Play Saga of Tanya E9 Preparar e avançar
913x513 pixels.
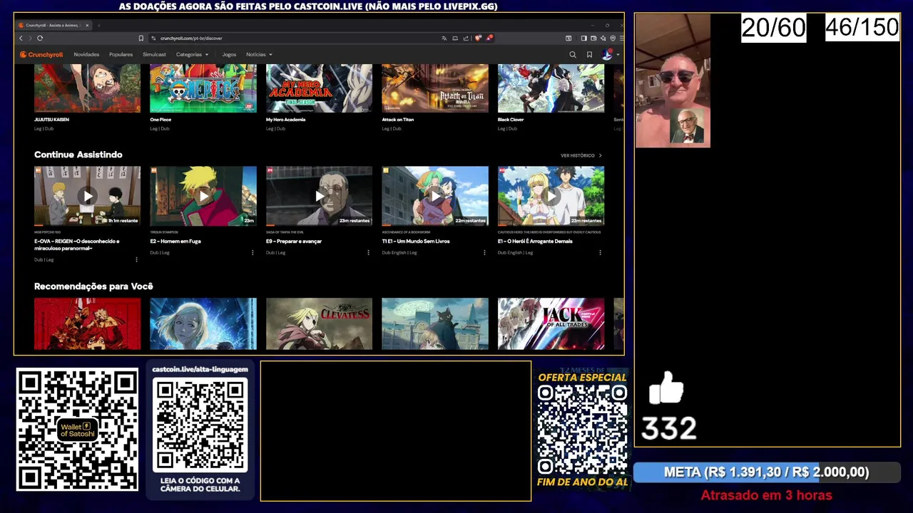click(319, 196)
